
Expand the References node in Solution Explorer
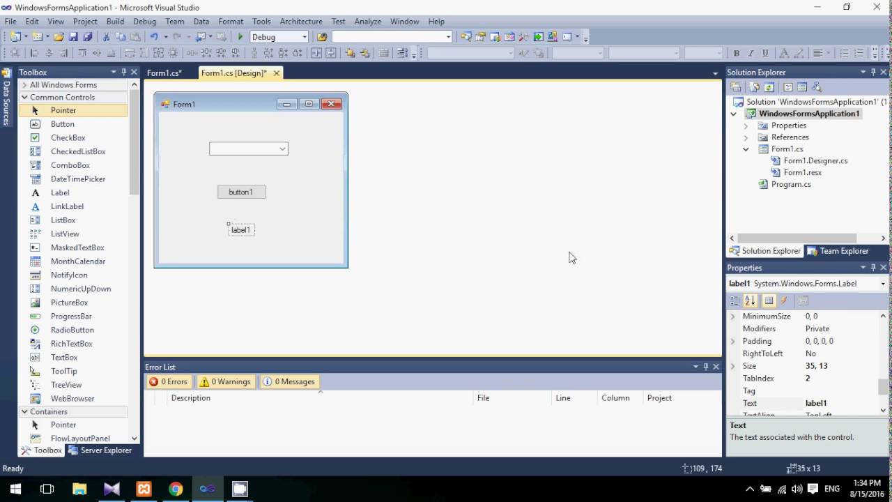coord(746,137)
